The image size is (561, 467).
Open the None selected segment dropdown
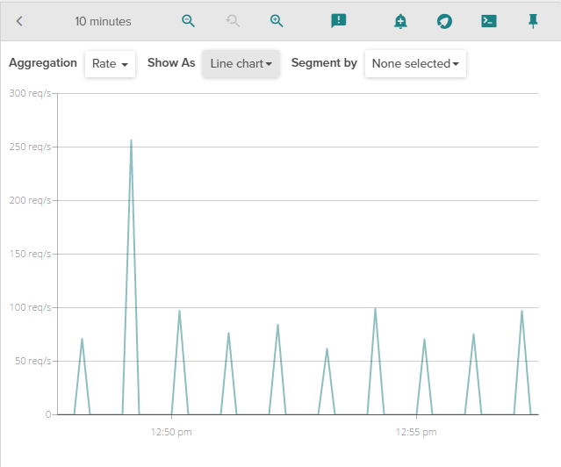(415, 64)
